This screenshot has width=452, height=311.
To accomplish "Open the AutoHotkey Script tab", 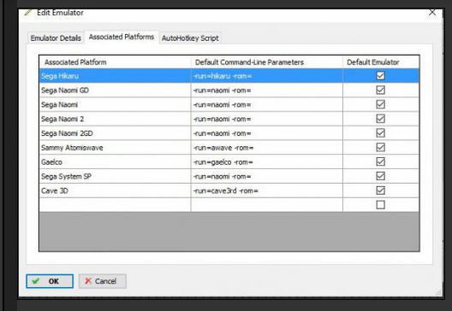I will 190,38.
